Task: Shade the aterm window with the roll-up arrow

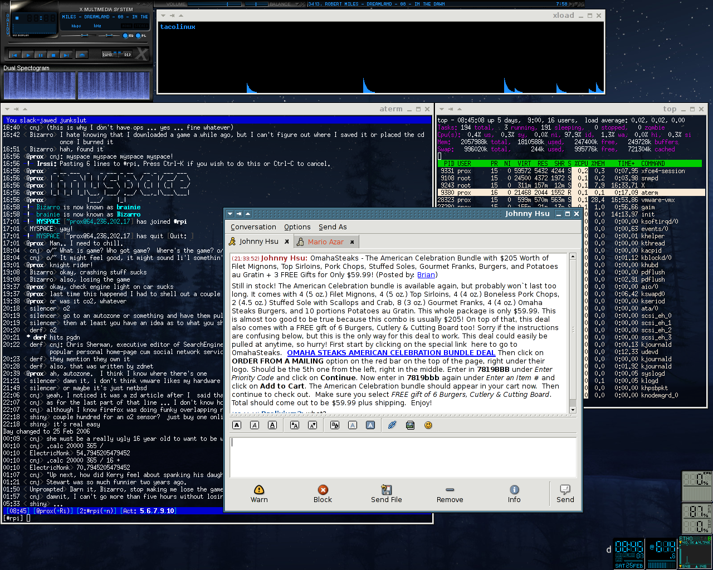Action: [25, 109]
